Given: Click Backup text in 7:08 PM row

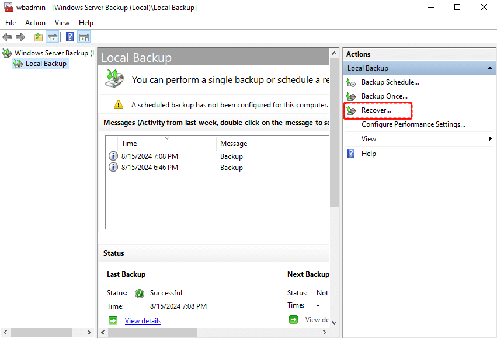Looking at the screenshot, I should pyautogui.click(x=231, y=156).
